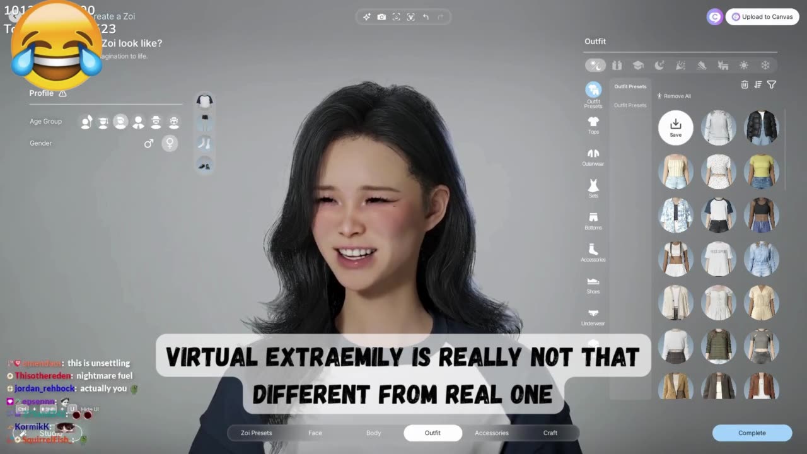807x454 pixels.
Task: Save current outfit as preset
Action: tap(676, 127)
